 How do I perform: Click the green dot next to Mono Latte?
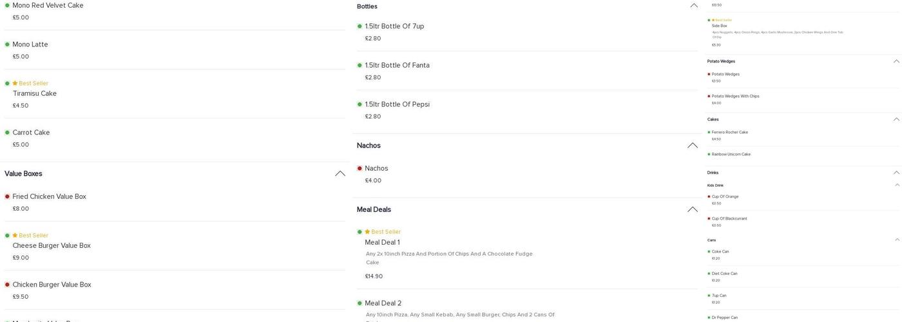pyautogui.click(x=7, y=44)
